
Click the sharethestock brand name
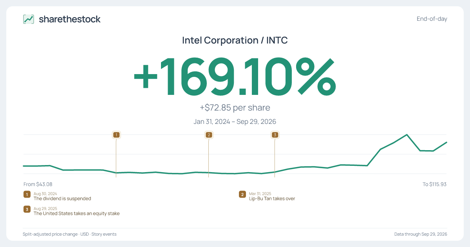[70, 19]
